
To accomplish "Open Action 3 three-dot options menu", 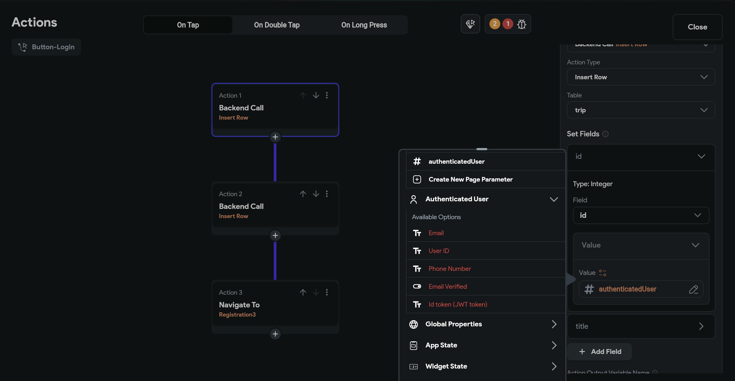I will point(327,292).
